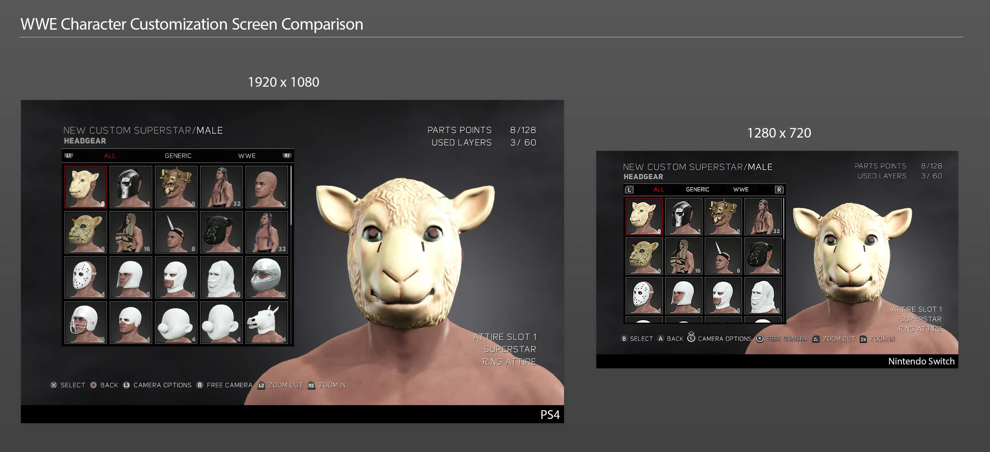Click RING ATTIRE text on Switch screen
The image size is (990, 452).
pos(920,329)
